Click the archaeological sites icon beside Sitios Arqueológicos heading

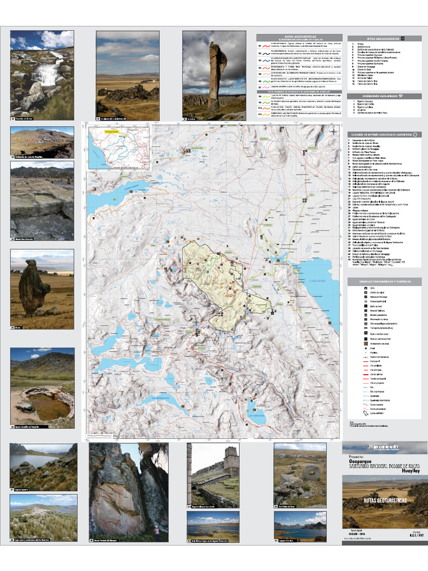point(403,38)
